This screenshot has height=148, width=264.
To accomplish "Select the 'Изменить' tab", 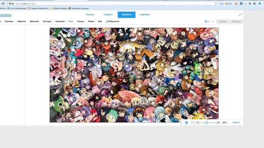I will point(127,15).
